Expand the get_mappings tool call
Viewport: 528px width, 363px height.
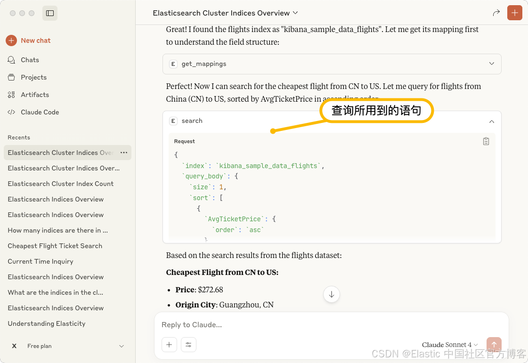pyautogui.click(x=332, y=64)
